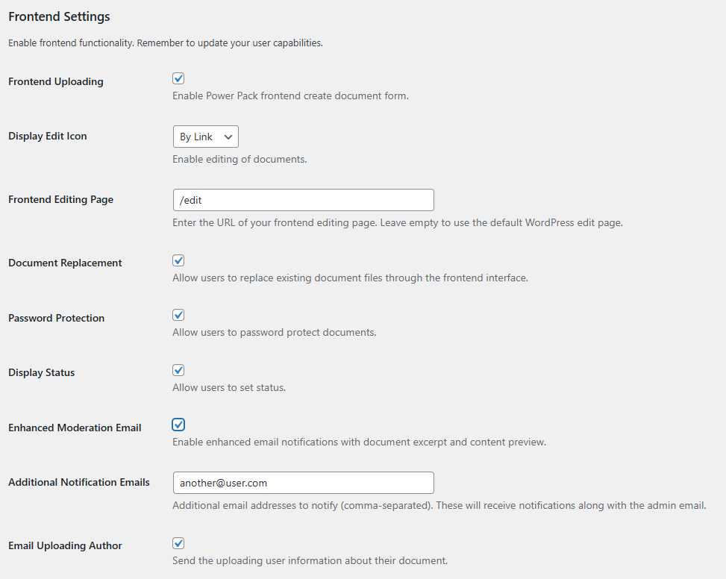
Task: Click the 'Enable editing of documents' description
Action: point(240,159)
